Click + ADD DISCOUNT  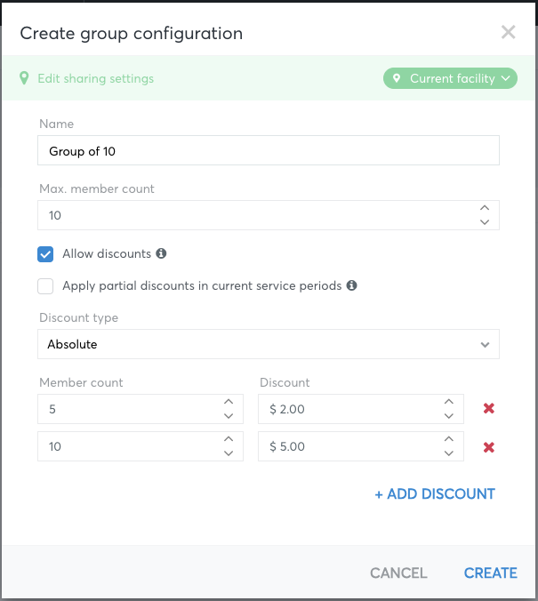(x=435, y=494)
